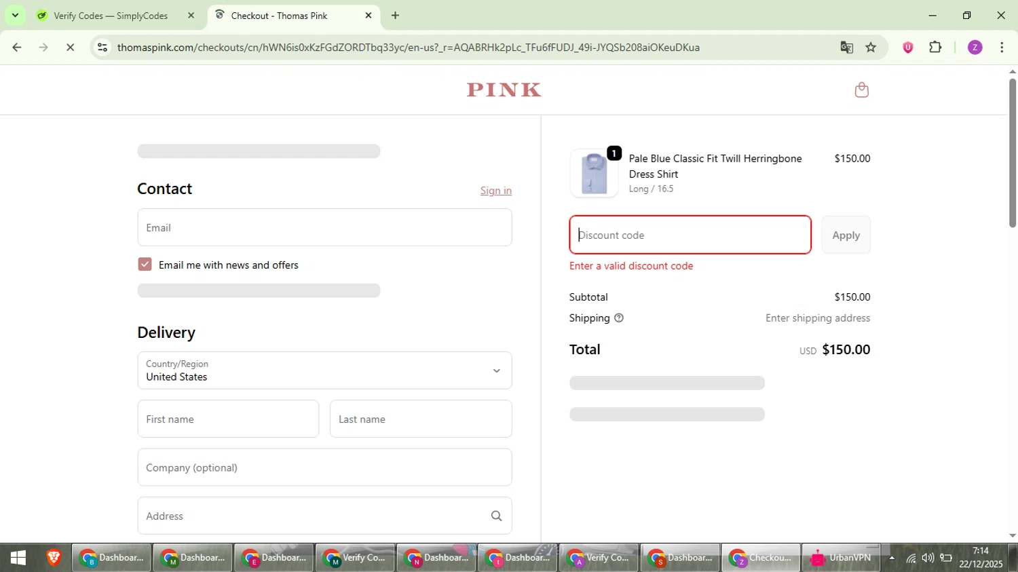The width and height of the screenshot is (1018, 572).
Task: Click the Pale Blue Classic Fit product name
Action: 715,166
